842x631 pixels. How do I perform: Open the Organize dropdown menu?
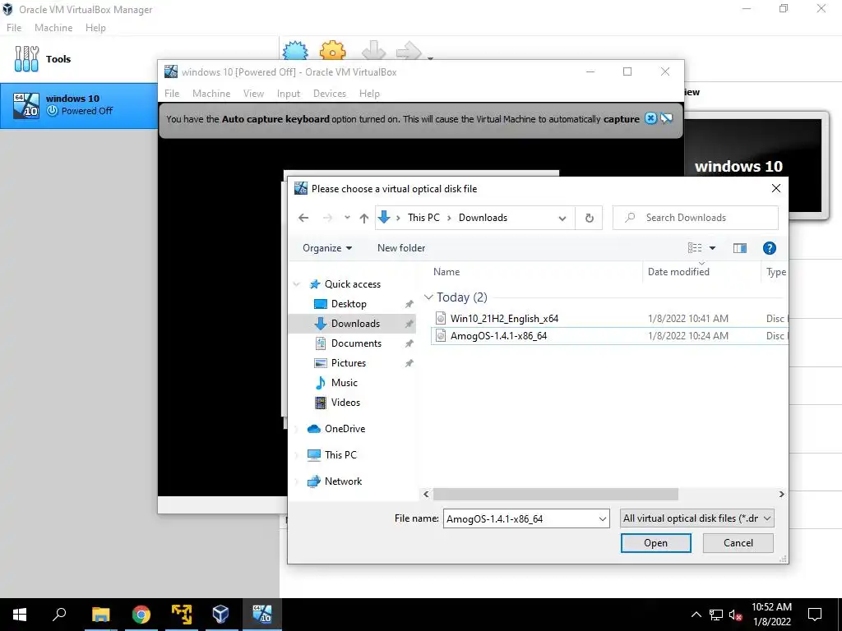click(327, 248)
